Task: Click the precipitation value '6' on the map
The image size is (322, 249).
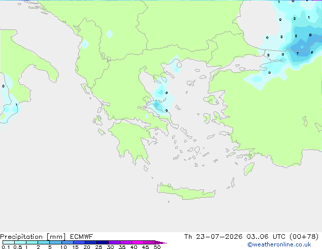Action: (310, 35)
